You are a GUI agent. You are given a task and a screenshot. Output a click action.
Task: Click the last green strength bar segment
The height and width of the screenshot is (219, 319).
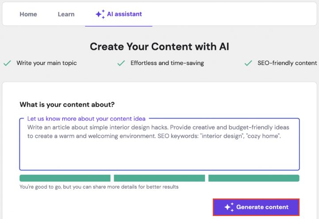pyautogui.click(x=254, y=178)
